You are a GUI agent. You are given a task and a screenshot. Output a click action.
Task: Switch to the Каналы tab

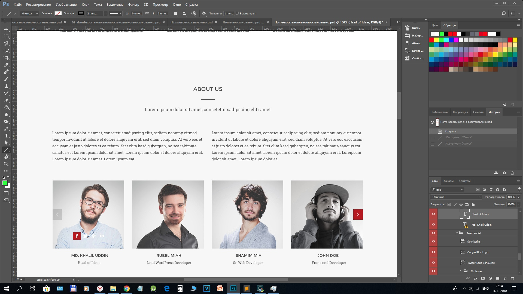pos(448,181)
